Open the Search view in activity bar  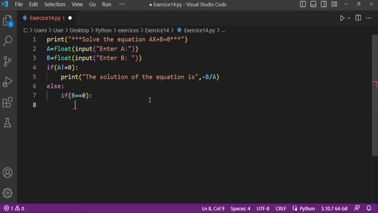8,41
